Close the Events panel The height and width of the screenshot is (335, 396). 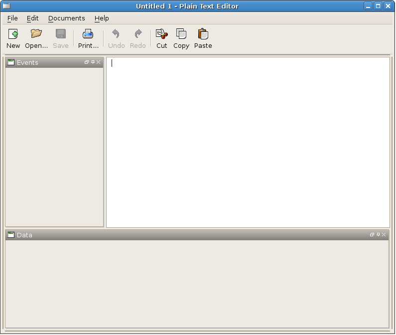99,62
